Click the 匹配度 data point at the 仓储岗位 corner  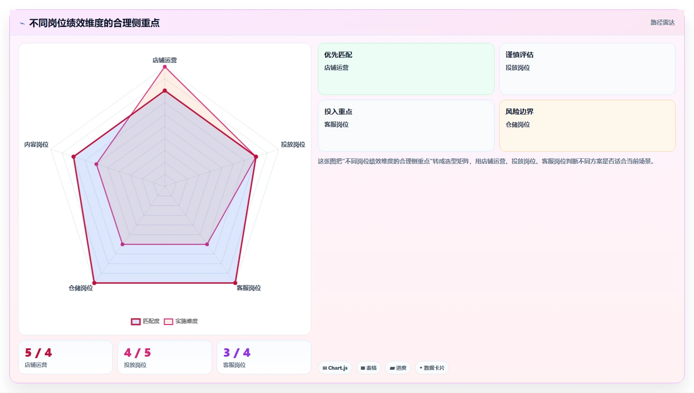point(94,283)
